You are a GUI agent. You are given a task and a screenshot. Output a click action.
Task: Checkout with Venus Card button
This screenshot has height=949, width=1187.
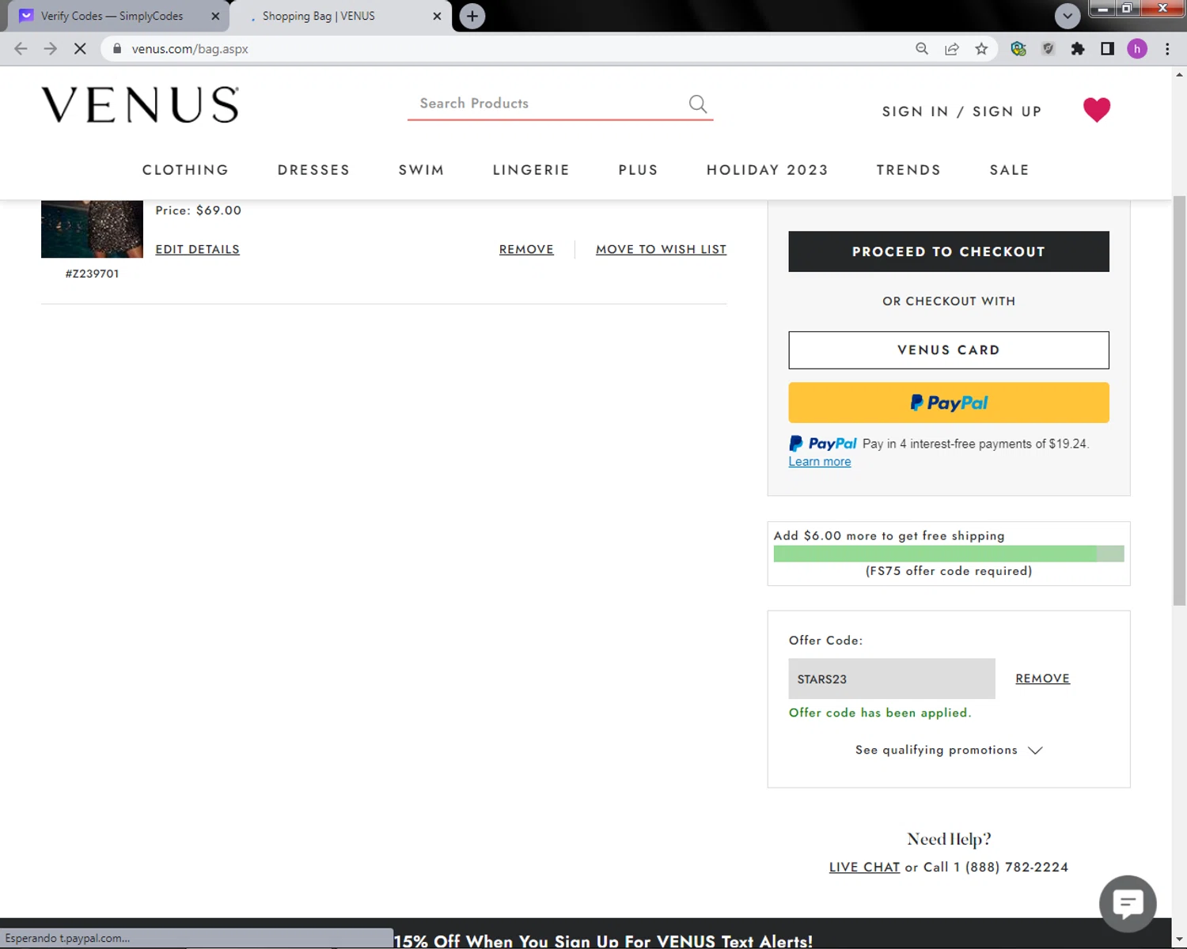coord(949,350)
